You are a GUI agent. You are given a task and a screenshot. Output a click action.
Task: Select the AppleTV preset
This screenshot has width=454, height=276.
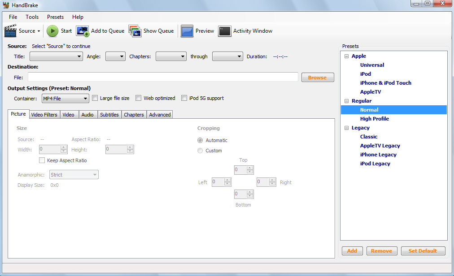(x=371, y=92)
